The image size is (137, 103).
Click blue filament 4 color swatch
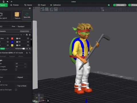(12, 42)
